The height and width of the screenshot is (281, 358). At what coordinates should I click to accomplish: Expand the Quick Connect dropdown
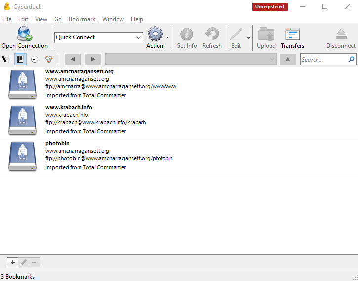point(139,37)
